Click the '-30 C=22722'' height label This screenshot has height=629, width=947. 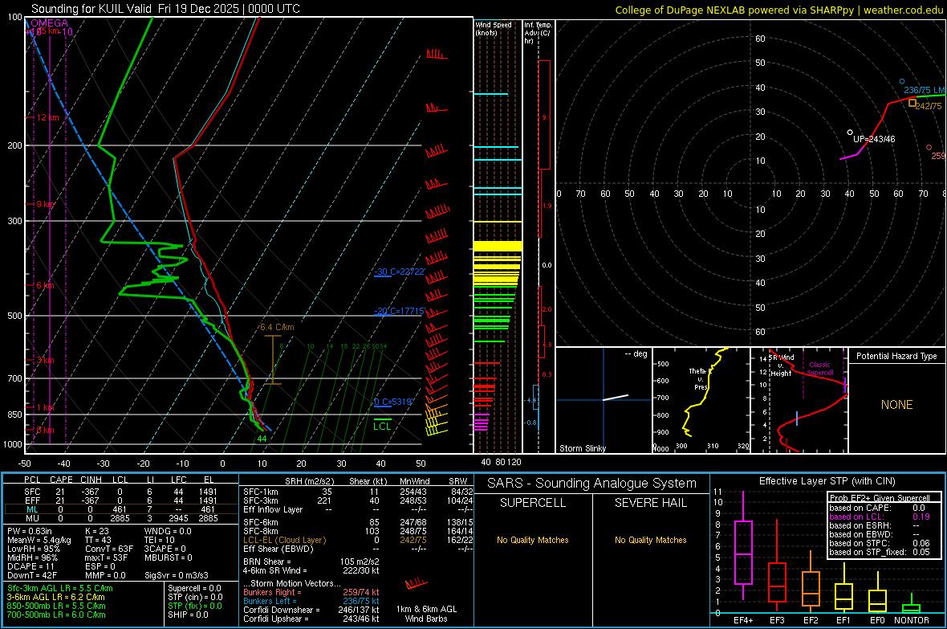click(399, 272)
